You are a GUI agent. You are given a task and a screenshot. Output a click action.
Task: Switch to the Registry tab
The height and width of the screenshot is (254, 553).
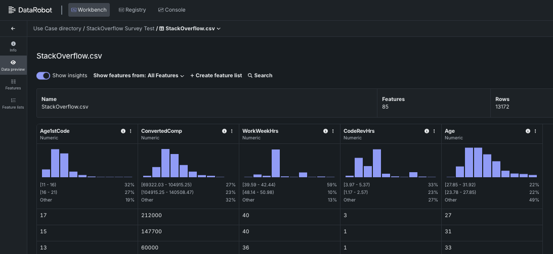click(x=132, y=10)
